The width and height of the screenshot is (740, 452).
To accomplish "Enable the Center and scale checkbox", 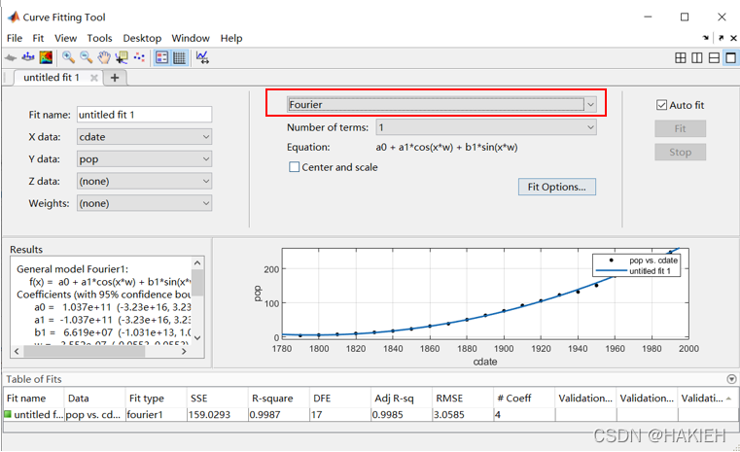I will [294, 167].
